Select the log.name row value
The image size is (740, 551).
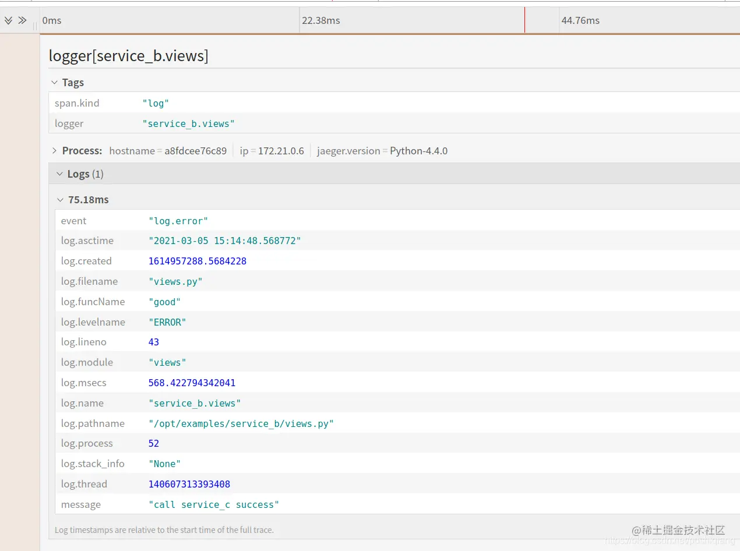tap(195, 403)
